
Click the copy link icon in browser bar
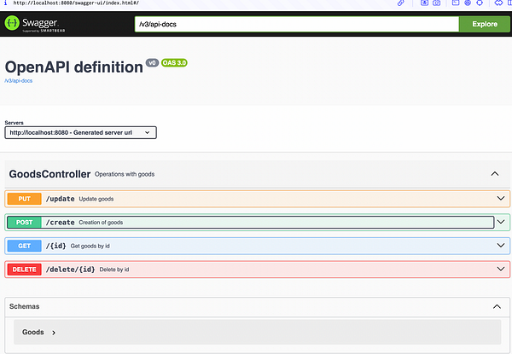point(402,3)
